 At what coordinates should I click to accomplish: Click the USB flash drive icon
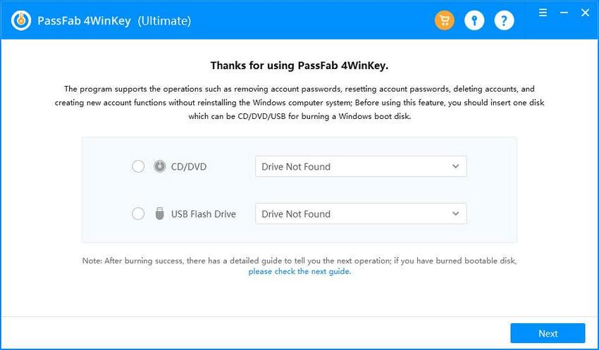click(160, 214)
